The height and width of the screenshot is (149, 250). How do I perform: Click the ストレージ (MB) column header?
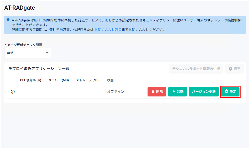click(88, 80)
